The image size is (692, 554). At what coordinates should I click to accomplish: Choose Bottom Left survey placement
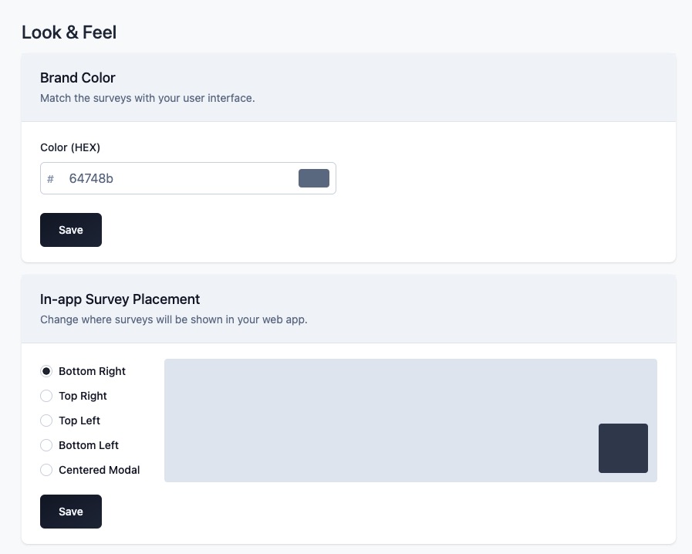point(46,445)
